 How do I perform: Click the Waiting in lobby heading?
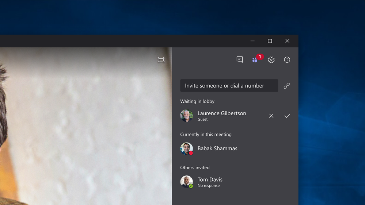click(197, 101)
